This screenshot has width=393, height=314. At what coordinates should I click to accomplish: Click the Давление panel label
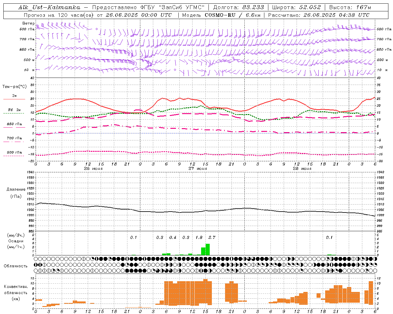coord(16,190)
